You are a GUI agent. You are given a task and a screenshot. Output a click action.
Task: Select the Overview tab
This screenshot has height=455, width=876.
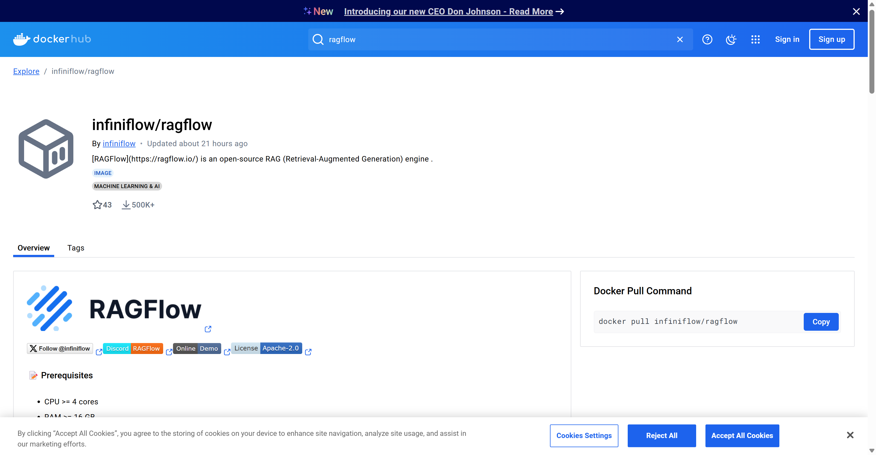(33, 248)
